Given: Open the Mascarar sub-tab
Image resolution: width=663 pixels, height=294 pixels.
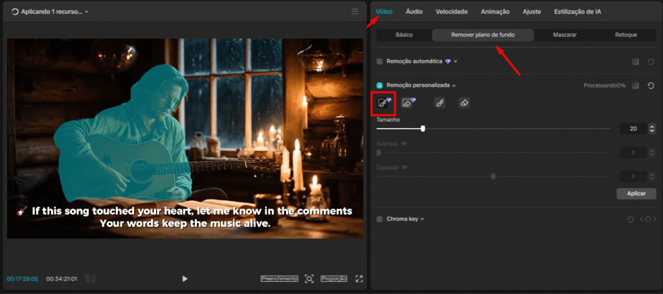Looking at the screenshot, I should (x=565, y=35).
